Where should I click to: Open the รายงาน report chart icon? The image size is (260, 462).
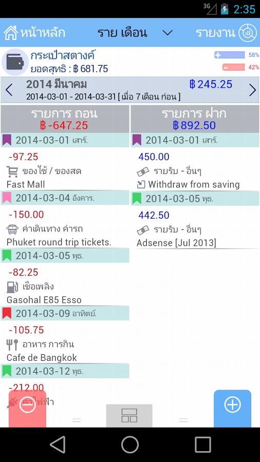(248, 33)
